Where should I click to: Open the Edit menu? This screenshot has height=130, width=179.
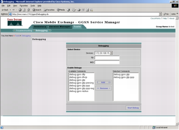click(9, 6)
